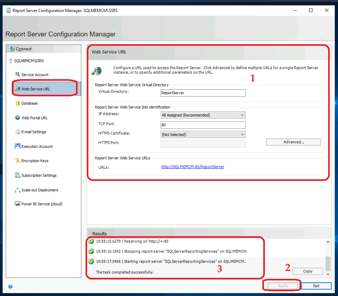Open Power BI Service (cloud) page
Screen dimensions: 338x296
(x=42, y=204)
